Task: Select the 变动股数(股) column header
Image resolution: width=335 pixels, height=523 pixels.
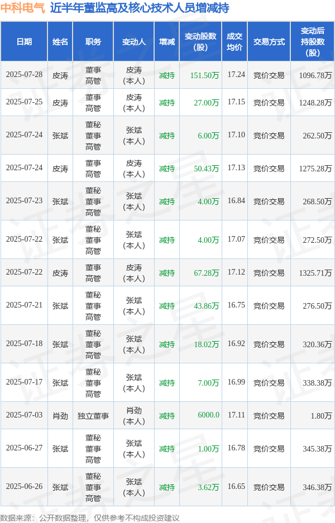Action: [x=200, y=42]
